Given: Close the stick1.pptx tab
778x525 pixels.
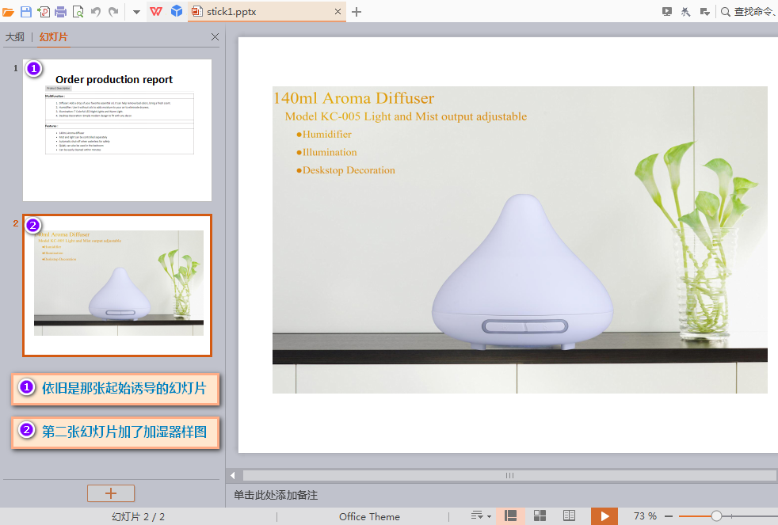Looking at the screenshot, I should tap(338, 11).
